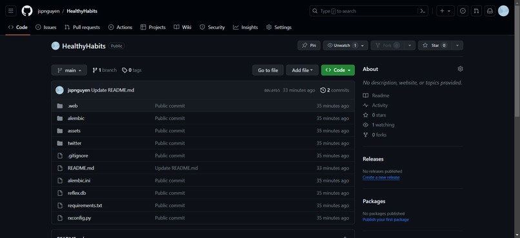Open the Add file dropdown
The height and width of the screenshot is (238, 520).
pos(302,70)
